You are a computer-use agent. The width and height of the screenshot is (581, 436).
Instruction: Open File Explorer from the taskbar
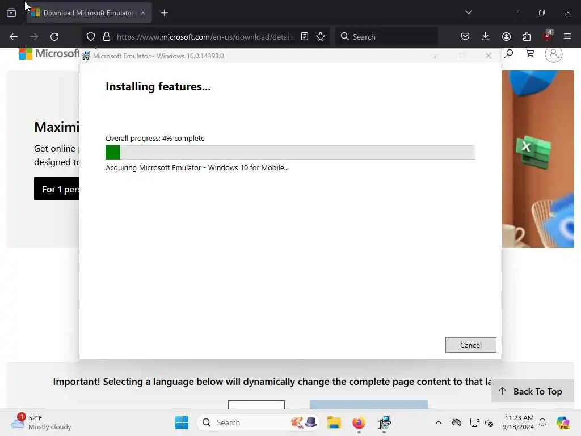(334, 422)
